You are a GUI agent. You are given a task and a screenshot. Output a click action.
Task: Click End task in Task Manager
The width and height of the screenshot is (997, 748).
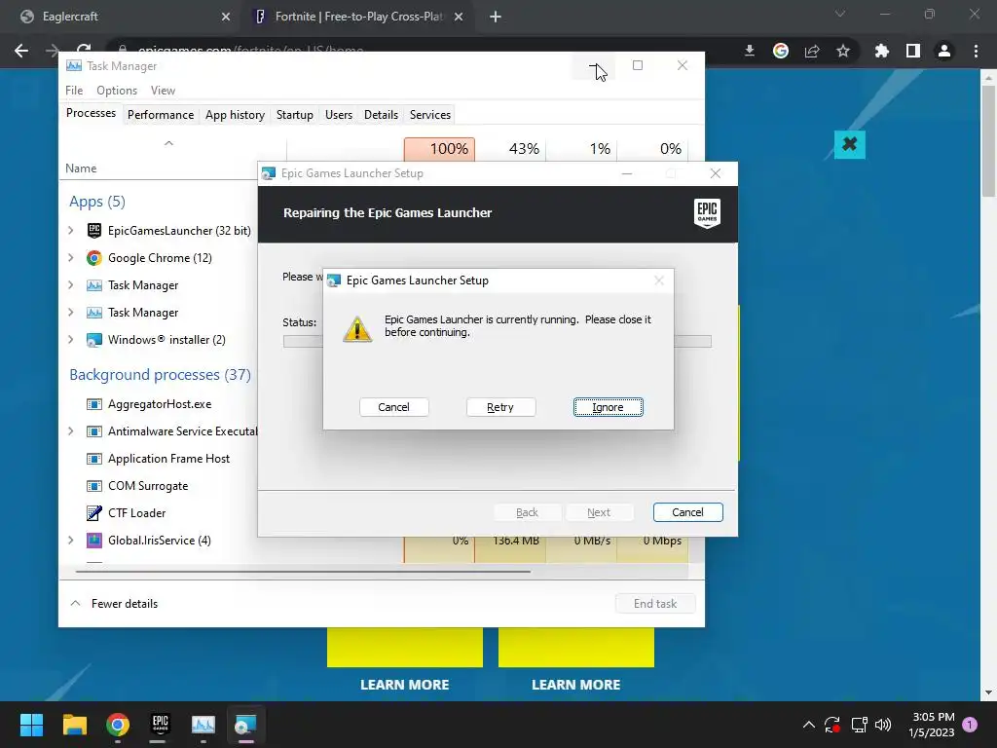point(655,604)
